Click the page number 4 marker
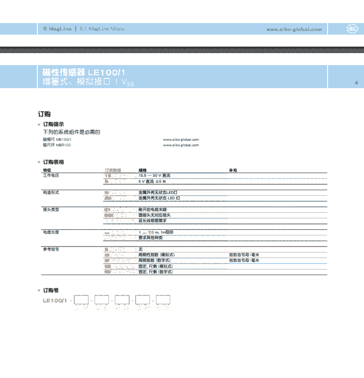The height and width of the screenshot is (378, 364). [x=356, y=83]
